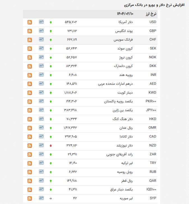The height and width of the screenshot is (204, 189).
Task: Open chart for RUB ruble row
Action: pos(41,172)
